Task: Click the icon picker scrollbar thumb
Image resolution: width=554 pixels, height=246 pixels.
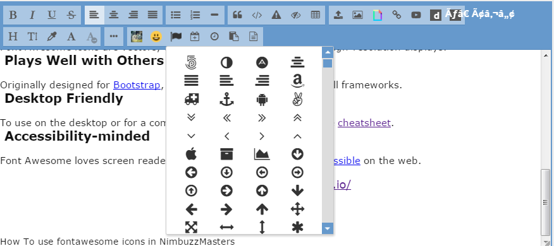Action: click(x=328, y=64)
